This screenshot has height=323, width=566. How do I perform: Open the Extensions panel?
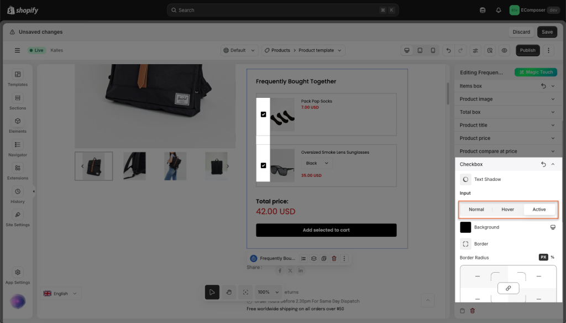[18, 171]
